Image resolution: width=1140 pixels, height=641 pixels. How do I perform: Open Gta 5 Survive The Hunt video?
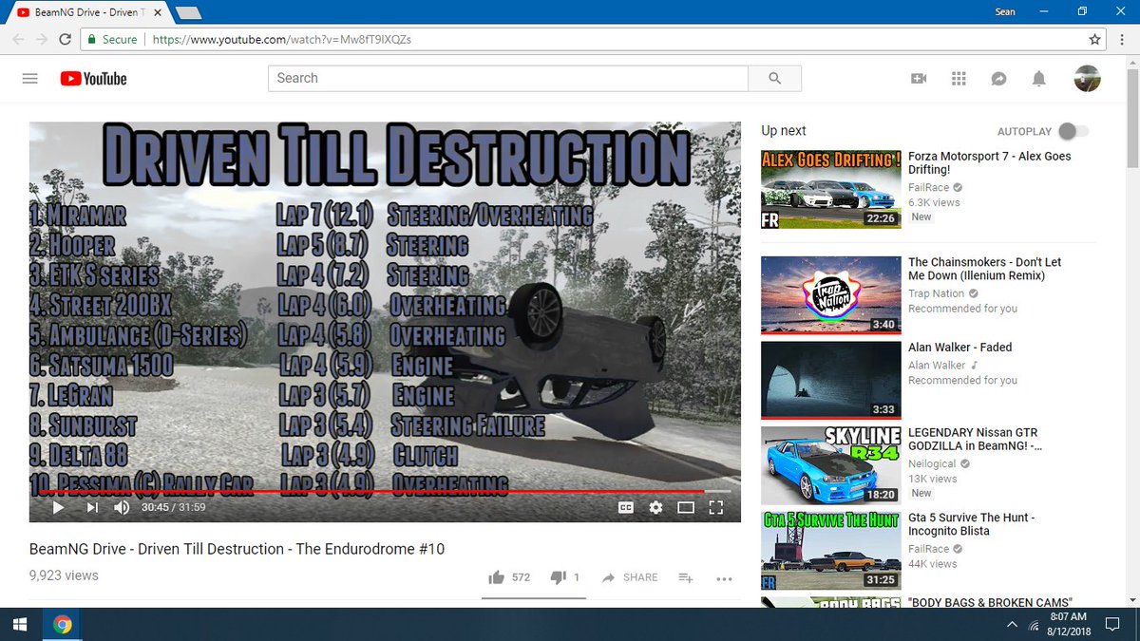coord(972,524)
